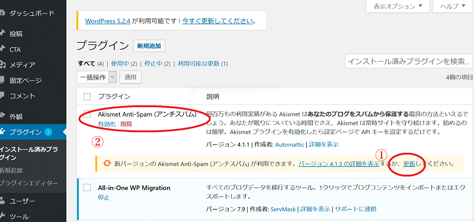Viewport: 474px width, 222px height.
Task: Click the ユーザー user icon
Action: click(2, 201)
